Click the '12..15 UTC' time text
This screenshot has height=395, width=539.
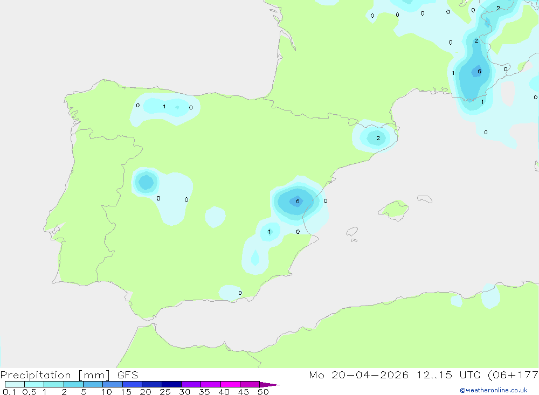coord(448,375)
